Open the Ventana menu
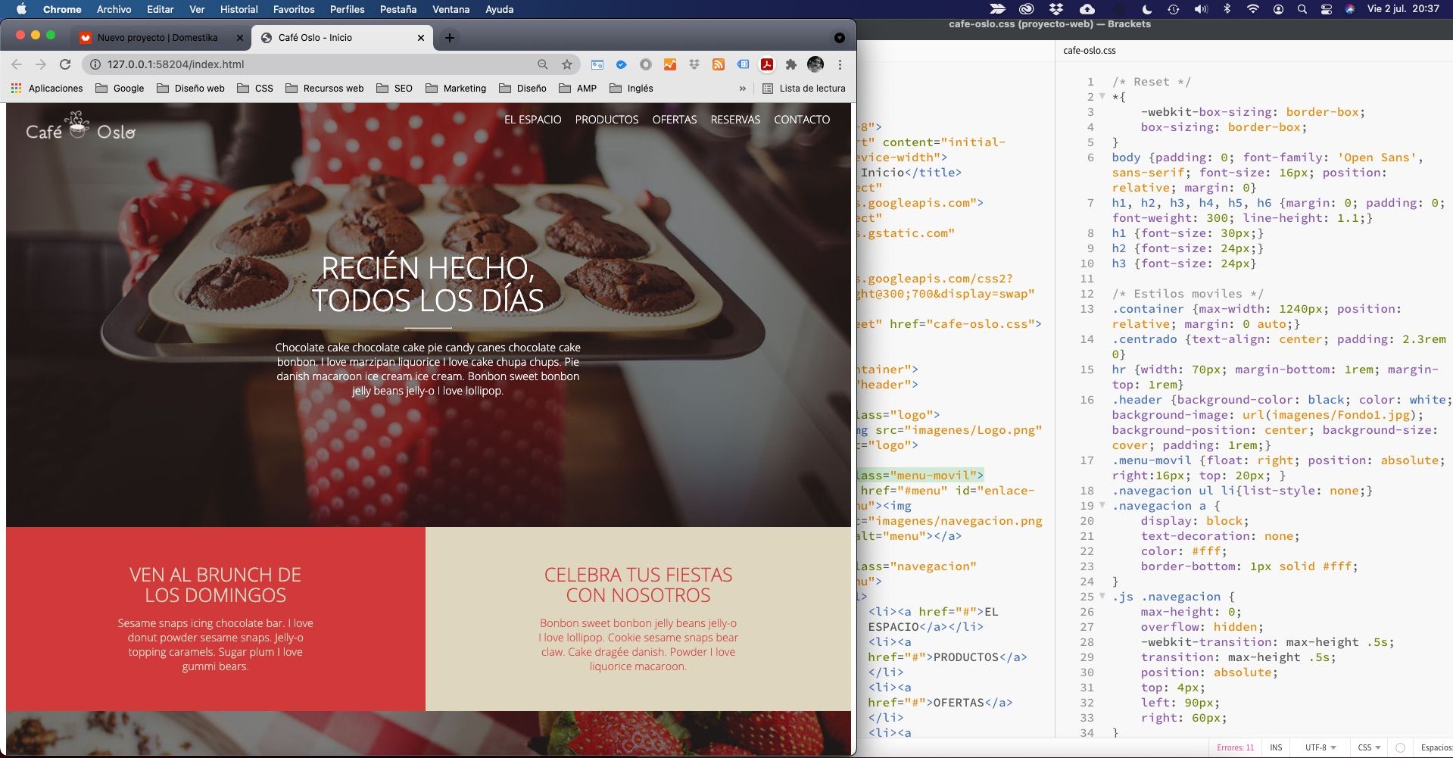This screenshot has height=758, width=1453. pyautogui.click(x=451, y=9)
